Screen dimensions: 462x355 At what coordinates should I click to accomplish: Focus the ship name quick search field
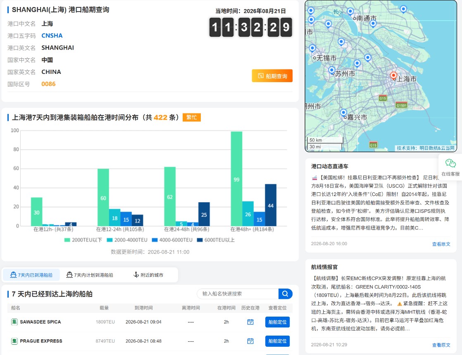point(238,293)
